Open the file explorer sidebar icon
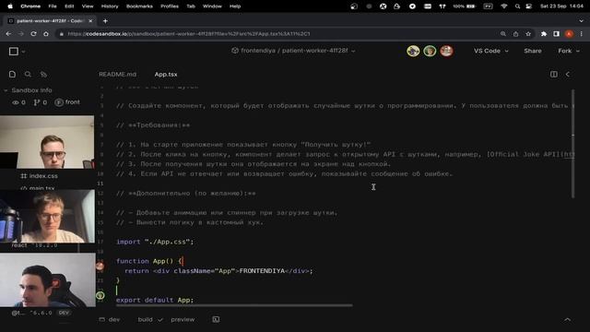 pyautogui.click(x=12, y=74)
